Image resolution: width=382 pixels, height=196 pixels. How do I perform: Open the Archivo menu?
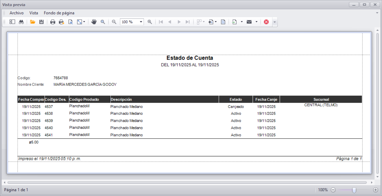click(x=16, y=13)
